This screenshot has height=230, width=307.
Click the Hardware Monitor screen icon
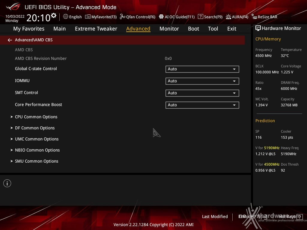pyautogui.click(x=258, y=28)
